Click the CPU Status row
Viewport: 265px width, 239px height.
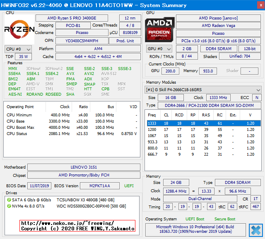point(72,134)
